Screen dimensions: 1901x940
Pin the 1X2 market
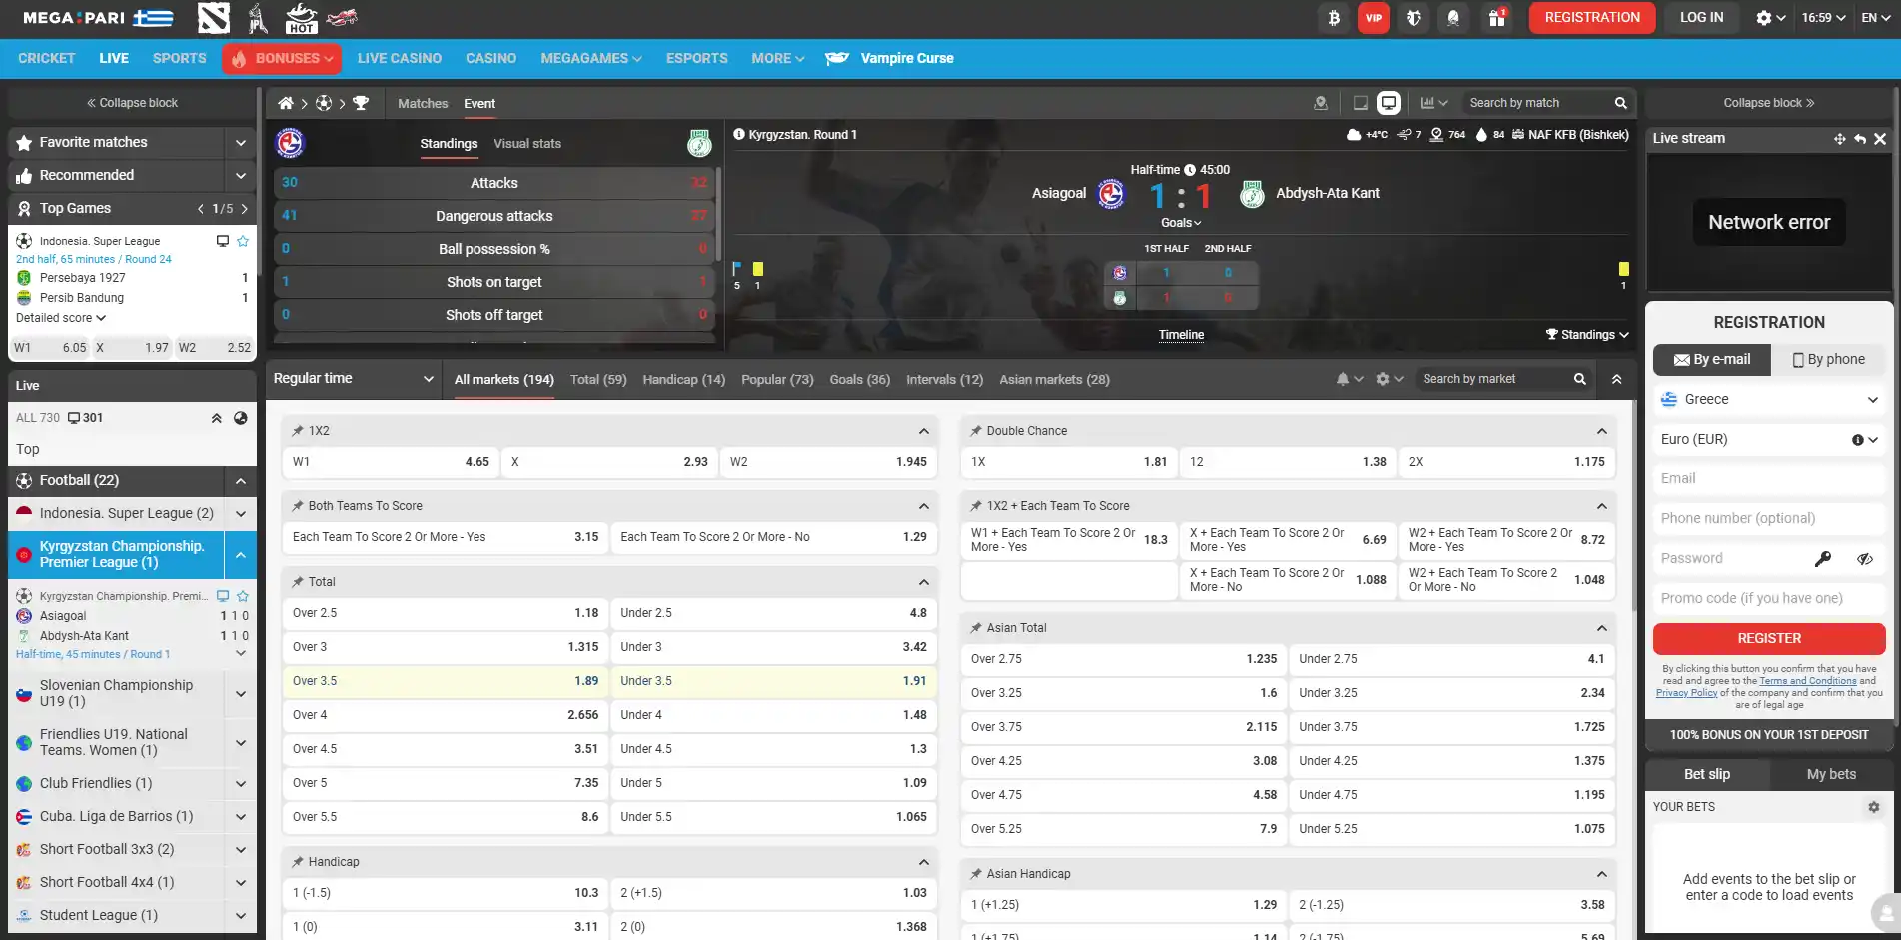(298, 431)
